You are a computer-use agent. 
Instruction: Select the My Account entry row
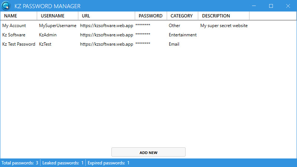click(14, 26)
